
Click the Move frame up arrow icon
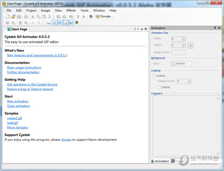(78, 16)
